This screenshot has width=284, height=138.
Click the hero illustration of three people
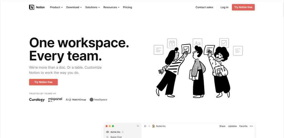(x=198, y=68)
